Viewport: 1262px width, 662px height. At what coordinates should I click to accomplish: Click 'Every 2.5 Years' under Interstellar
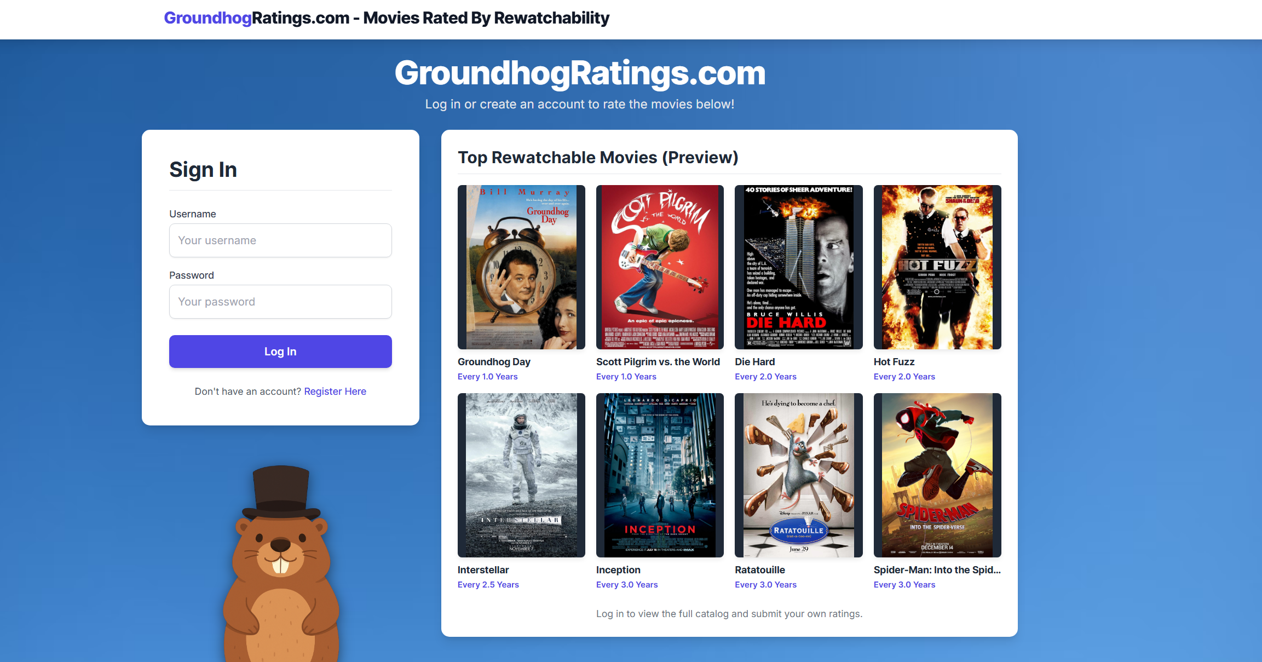click(x=488, y=585)
